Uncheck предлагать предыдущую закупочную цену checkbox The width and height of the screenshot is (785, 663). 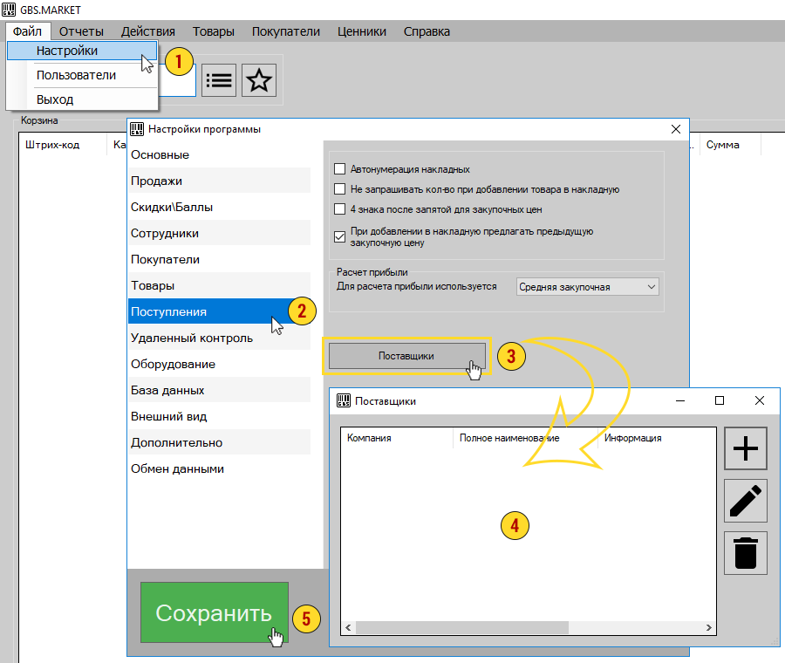(339, 236)
